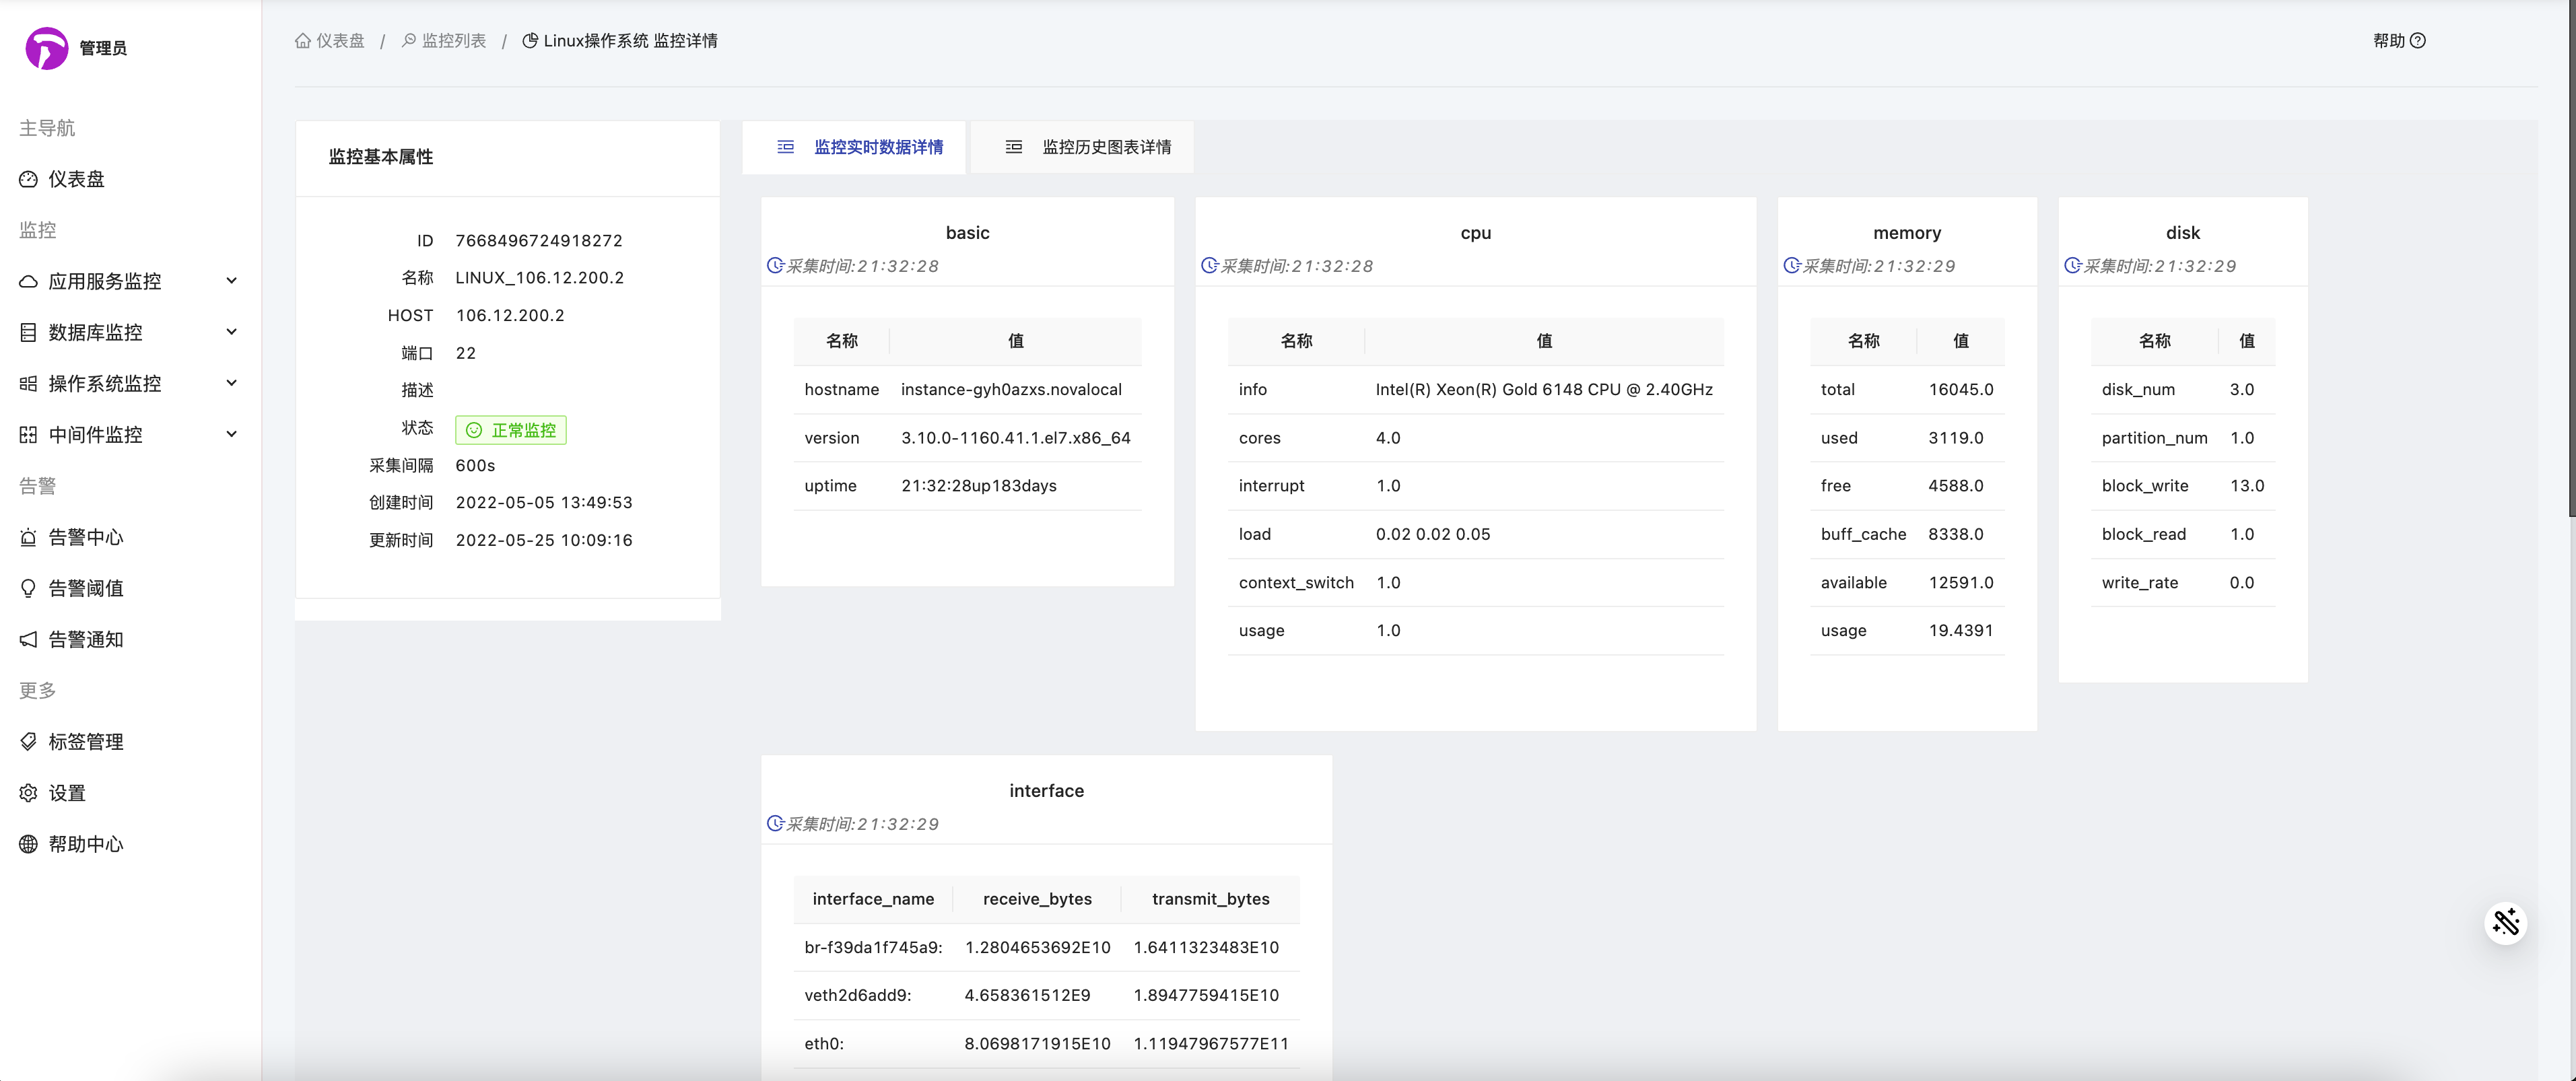The width and height of the screenshot is (2576, 1081).
Task: Select the buff_cache value 8338.0
Action: pos(1956,534)
